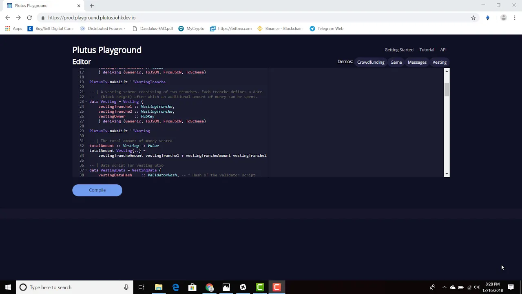Open Microsoft Edge from taskbar
This screenshot has width=522, height=294.
pyautogui.click(x=176, y=287)
